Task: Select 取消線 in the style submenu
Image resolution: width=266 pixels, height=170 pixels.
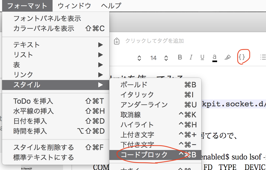Action: pyautogui.click(x=155, y=115)
